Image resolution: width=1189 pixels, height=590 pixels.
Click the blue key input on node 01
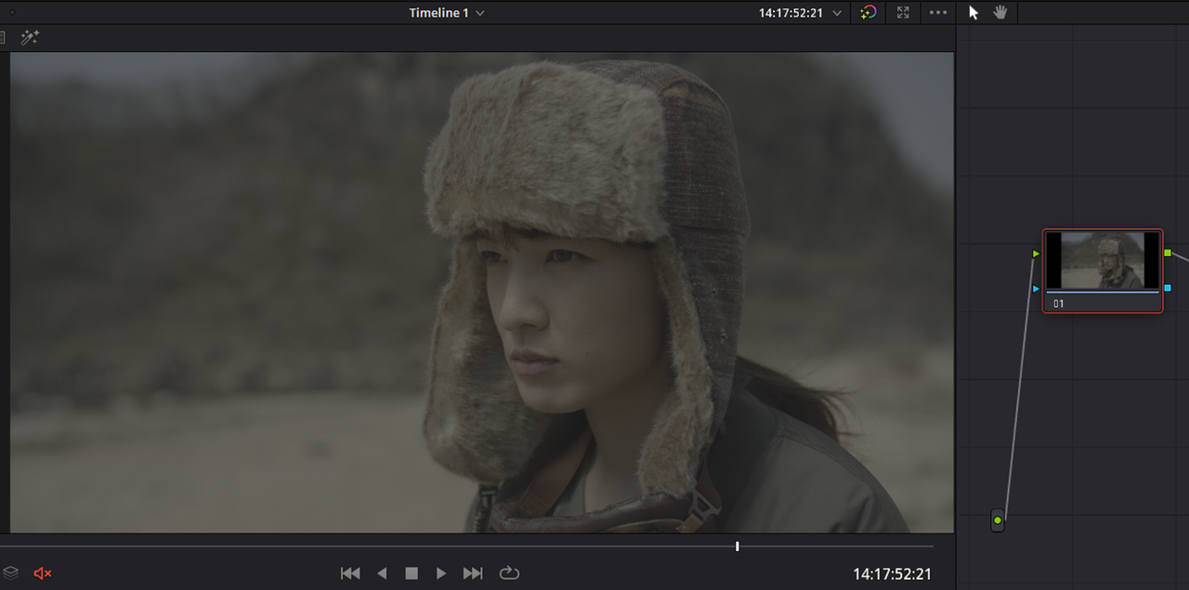[x=1036, y=289]
